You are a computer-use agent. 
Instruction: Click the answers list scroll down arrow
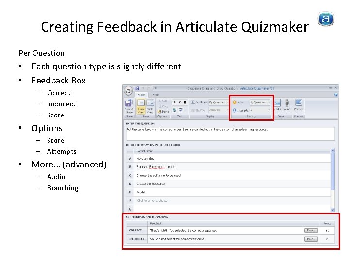[x=333, y=210]
